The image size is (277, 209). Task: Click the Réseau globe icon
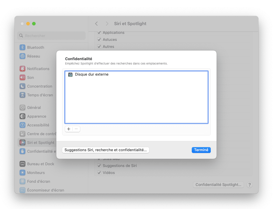[x=22, y=56]
